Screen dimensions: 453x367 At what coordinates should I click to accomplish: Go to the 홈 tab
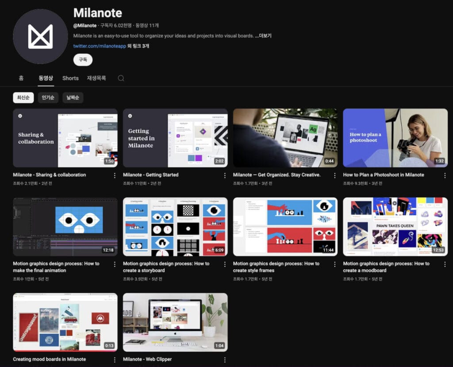tap(21, 78)
